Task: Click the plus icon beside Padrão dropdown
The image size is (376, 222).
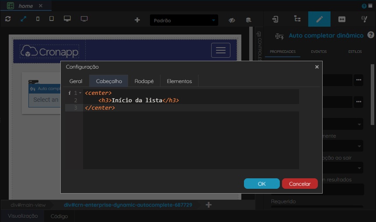Action: click(137, 20)
